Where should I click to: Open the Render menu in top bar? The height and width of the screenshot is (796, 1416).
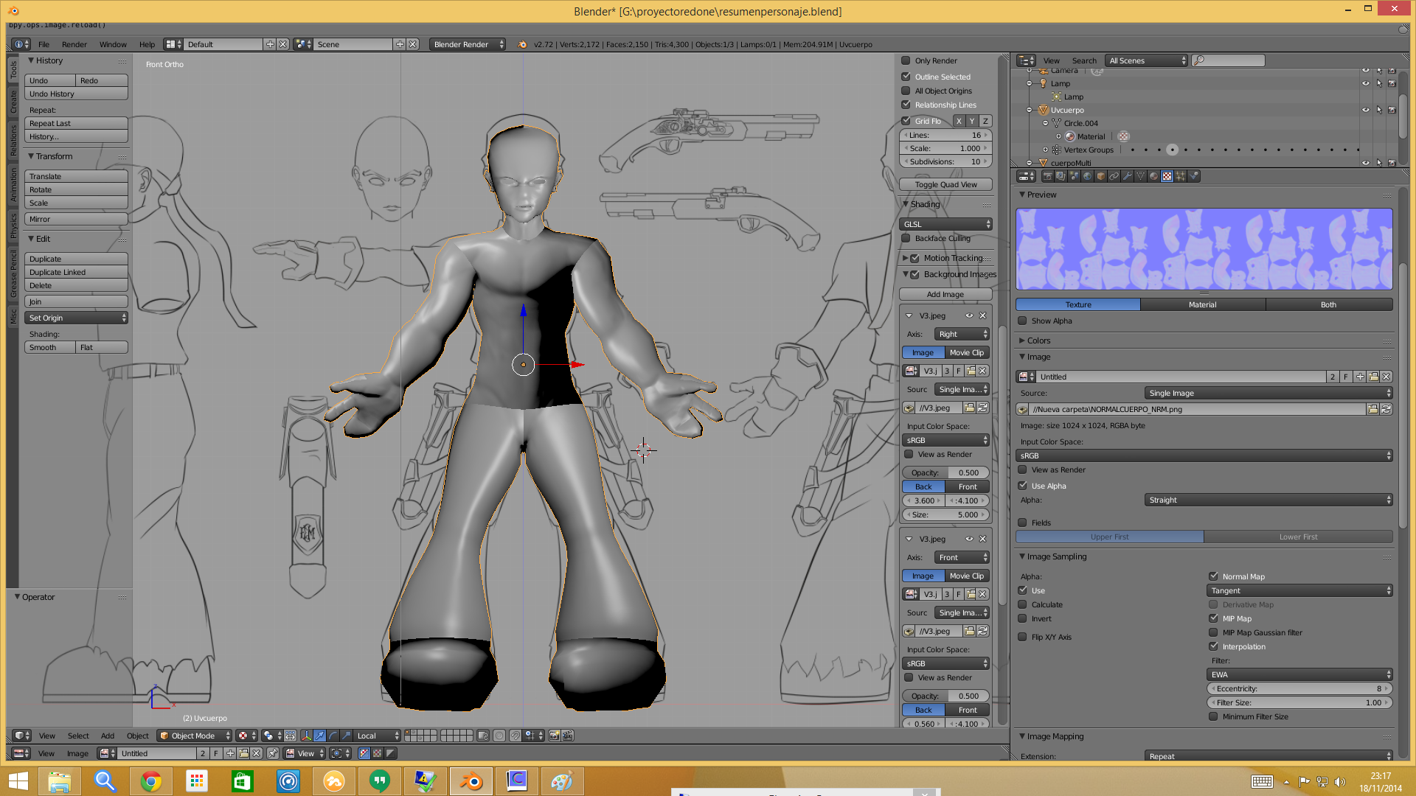74,44
